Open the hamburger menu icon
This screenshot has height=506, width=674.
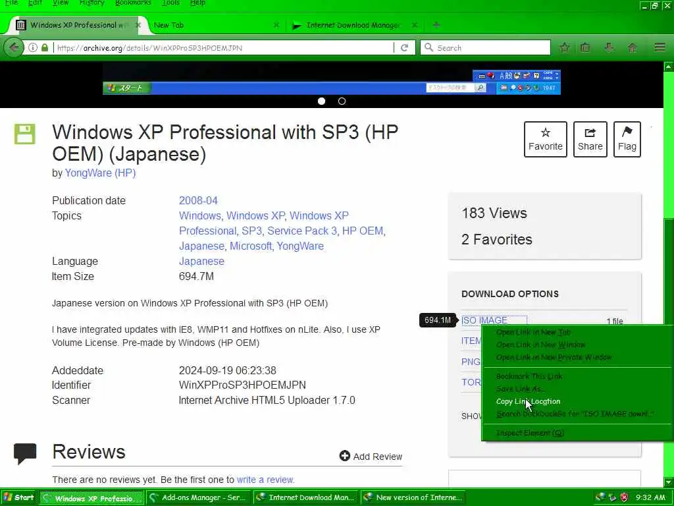pyautogui.click(x=660, y=47)
